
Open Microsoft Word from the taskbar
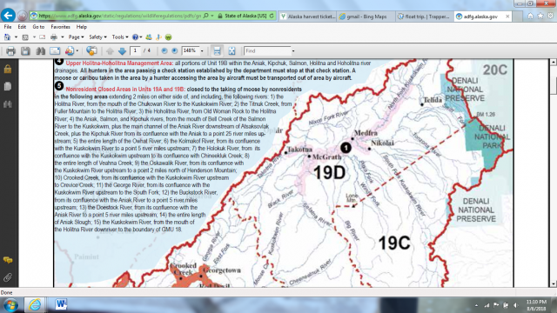(61, 305)
